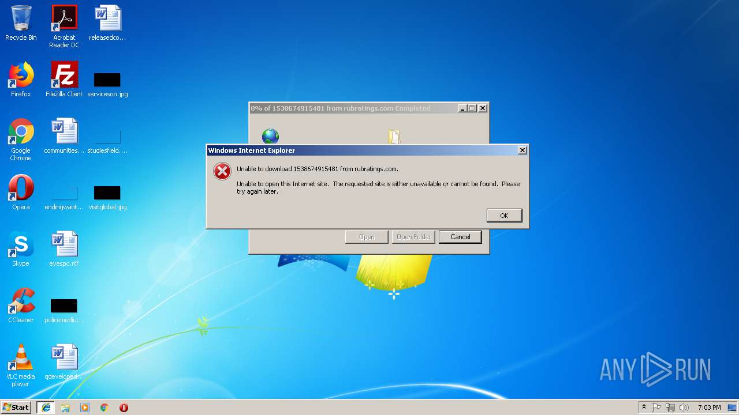Viewport: 739px width, 415px height.
Task: Select the visitglobal.jpg desktop file
Action: coord(107,198)
